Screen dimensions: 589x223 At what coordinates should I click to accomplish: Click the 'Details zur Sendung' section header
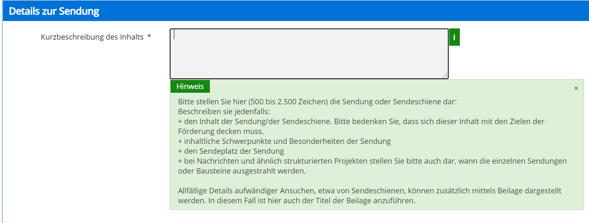click(54, 11)
